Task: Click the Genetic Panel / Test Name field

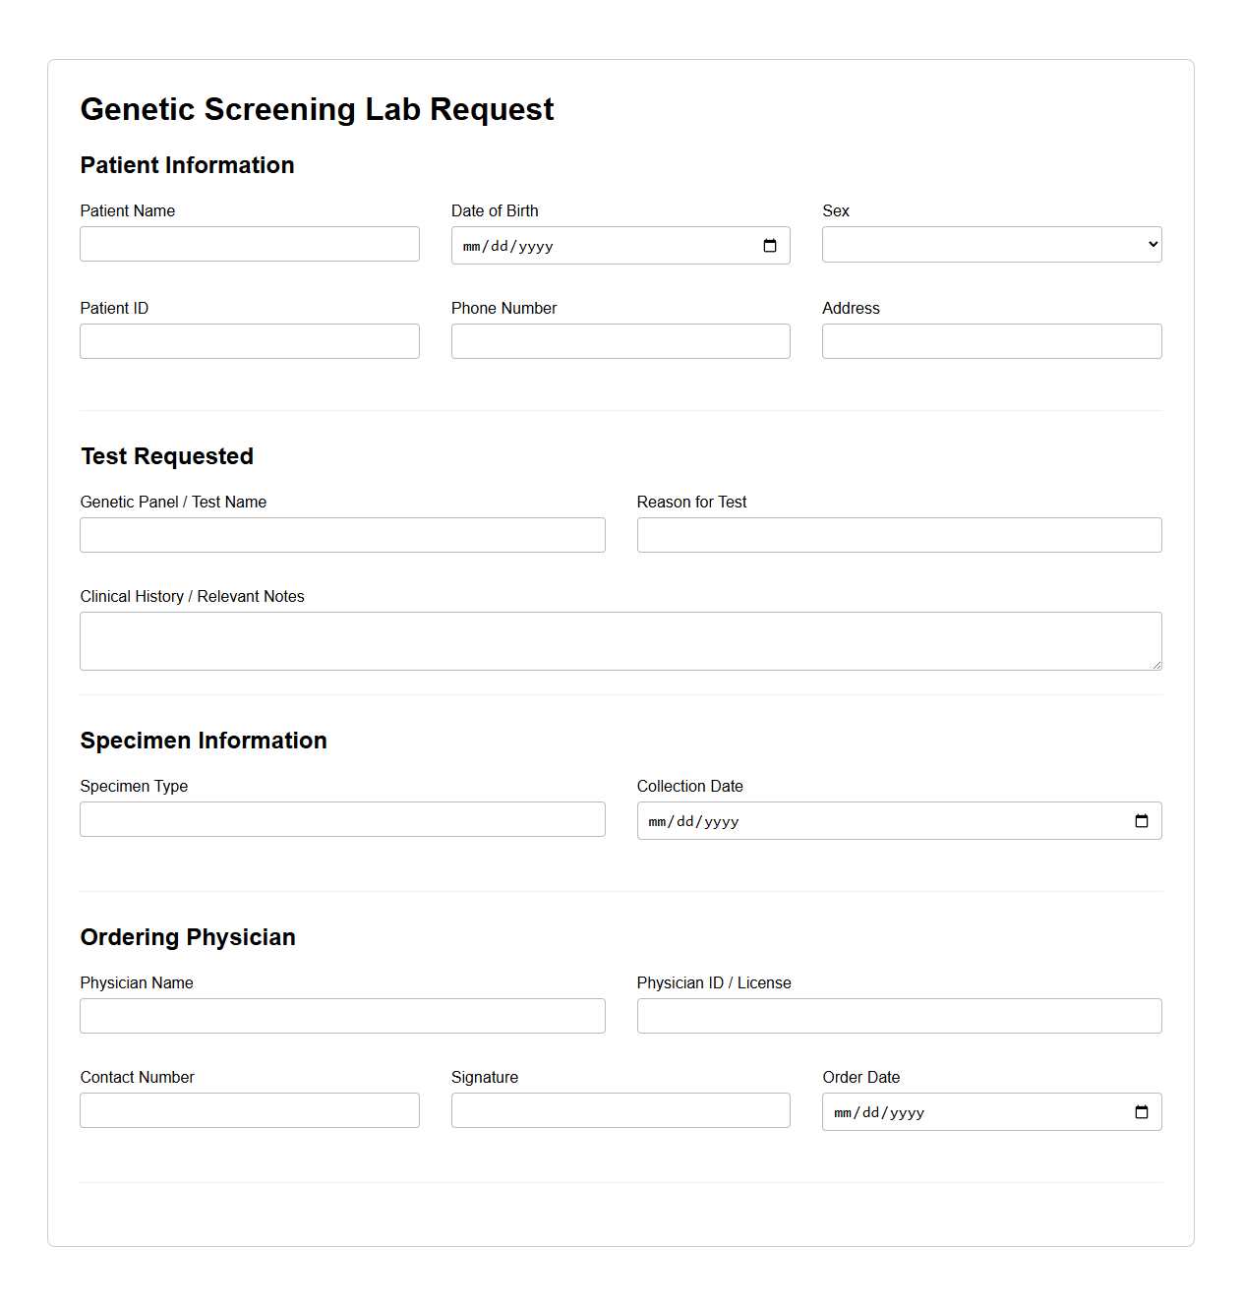Action: coord(342,535)
